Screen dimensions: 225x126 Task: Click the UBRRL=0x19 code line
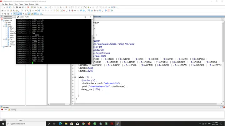(x=86, y=71)
